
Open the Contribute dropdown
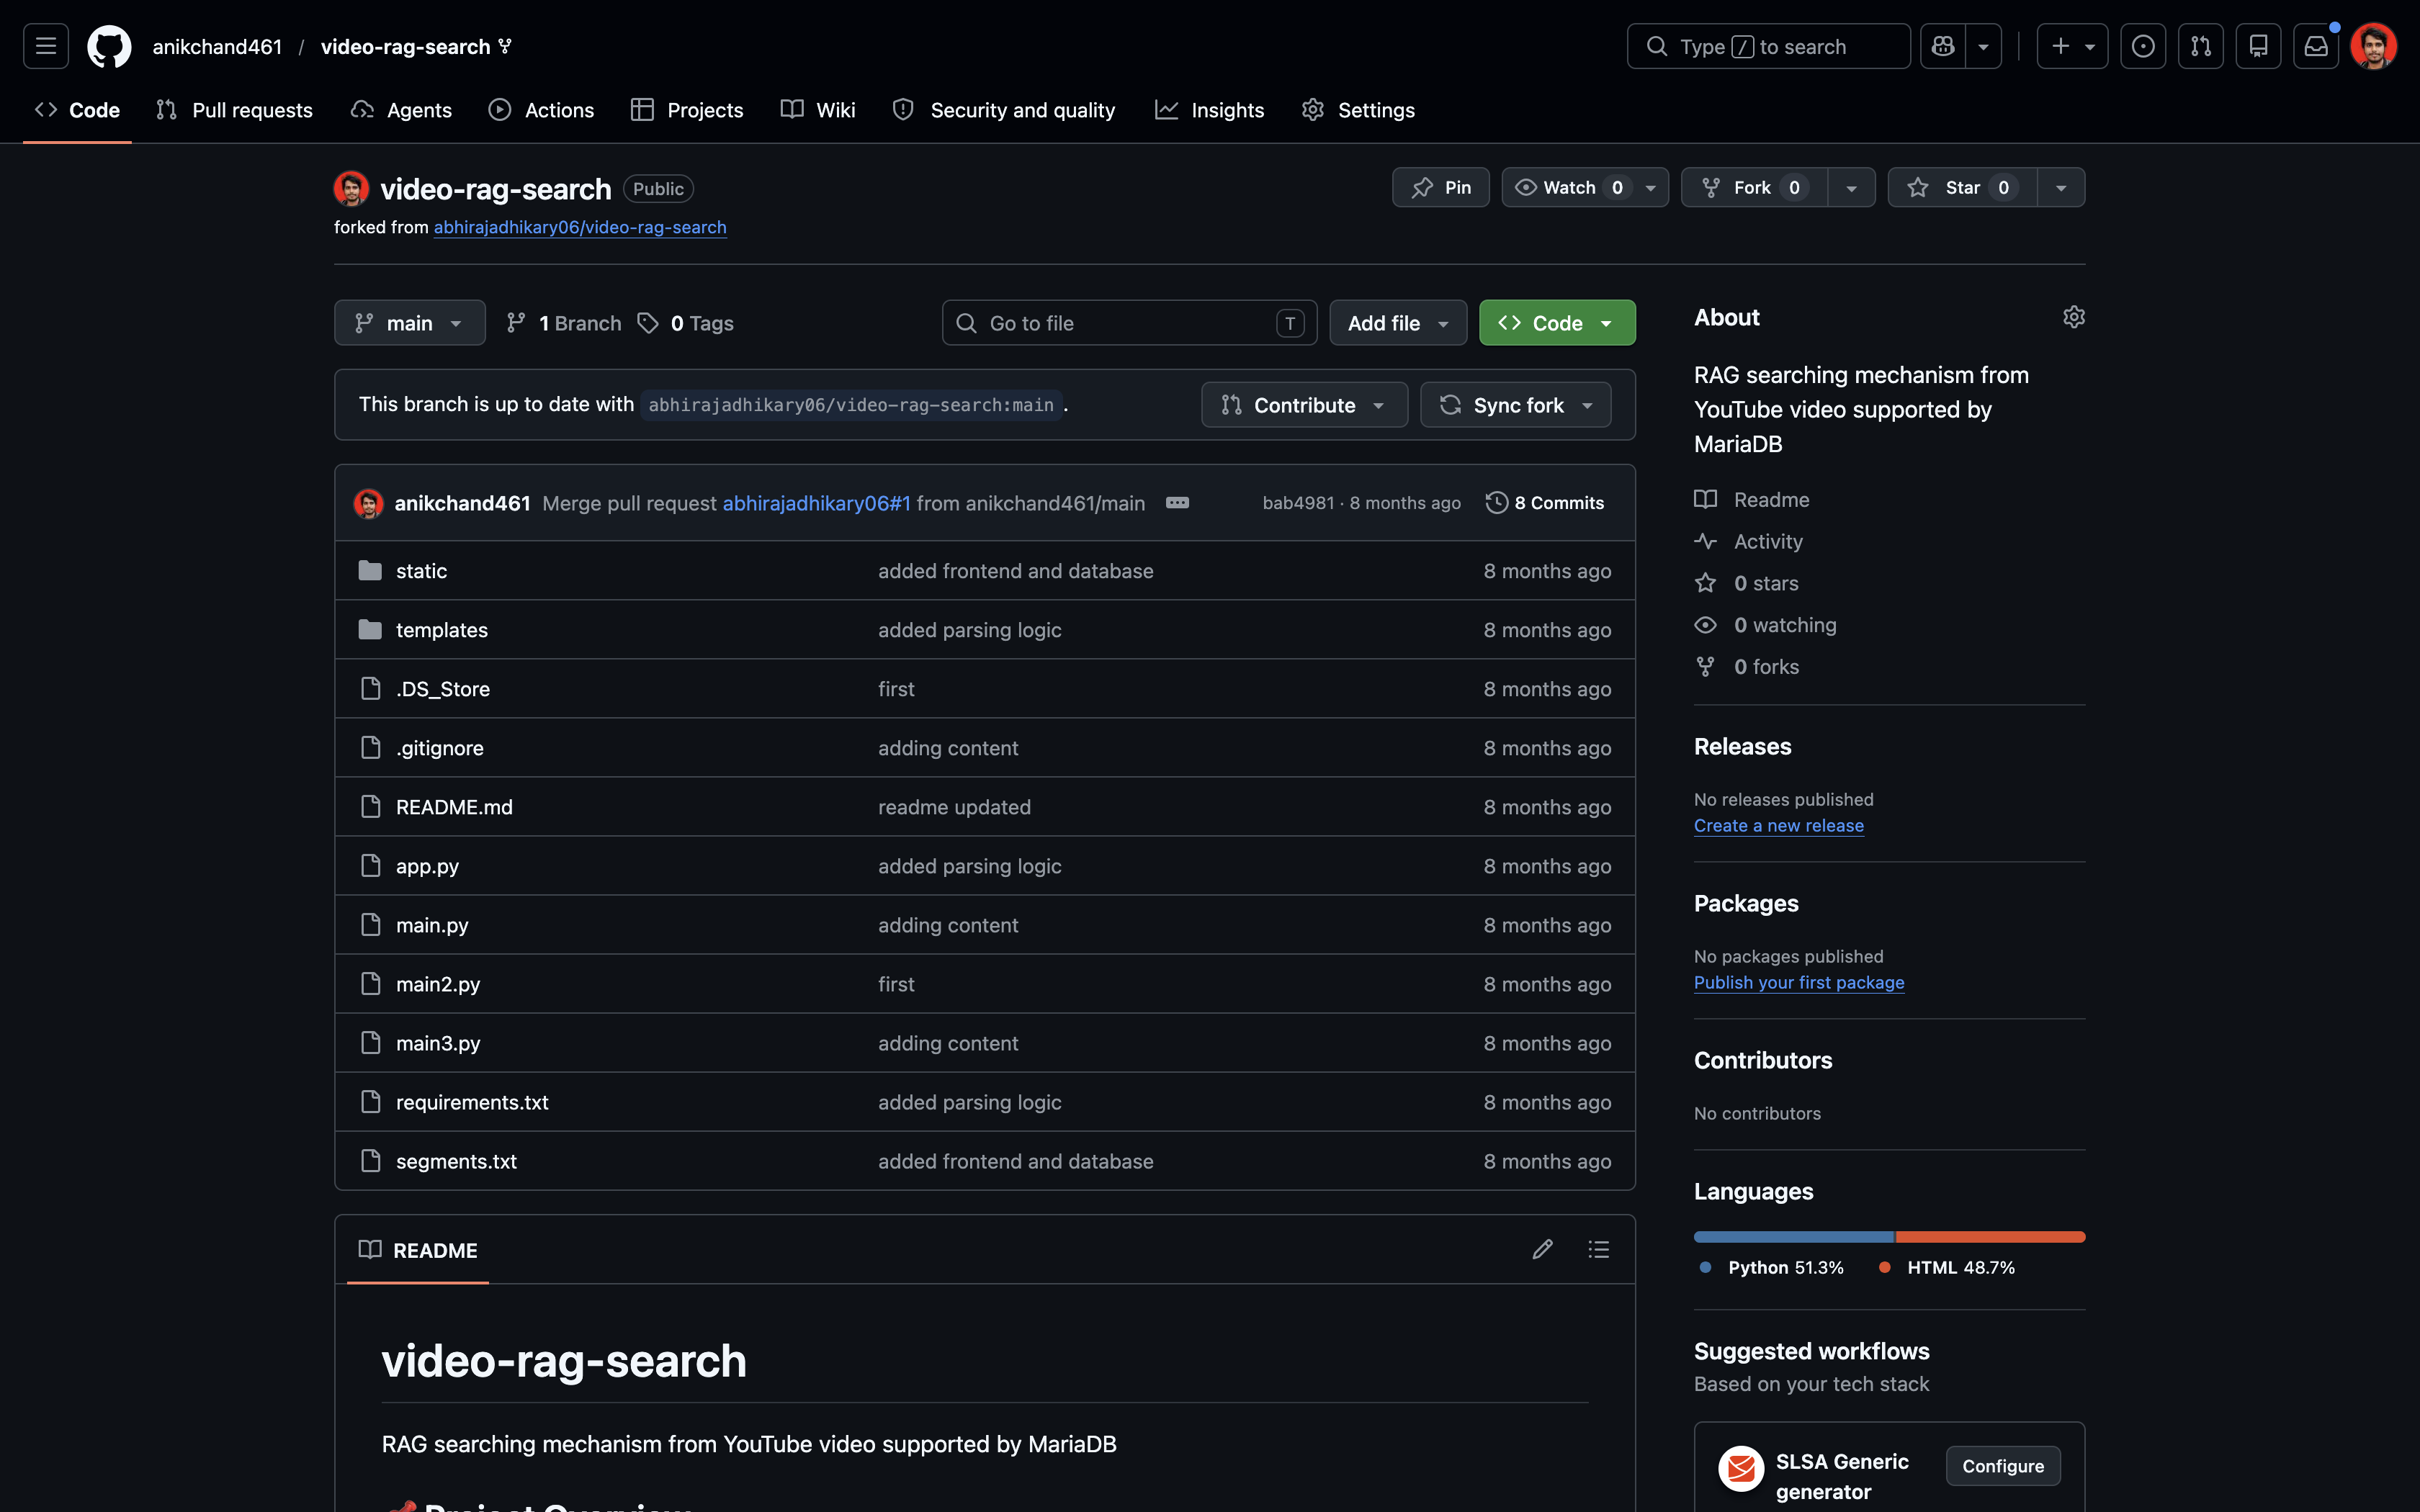(x=1304, y=405)
